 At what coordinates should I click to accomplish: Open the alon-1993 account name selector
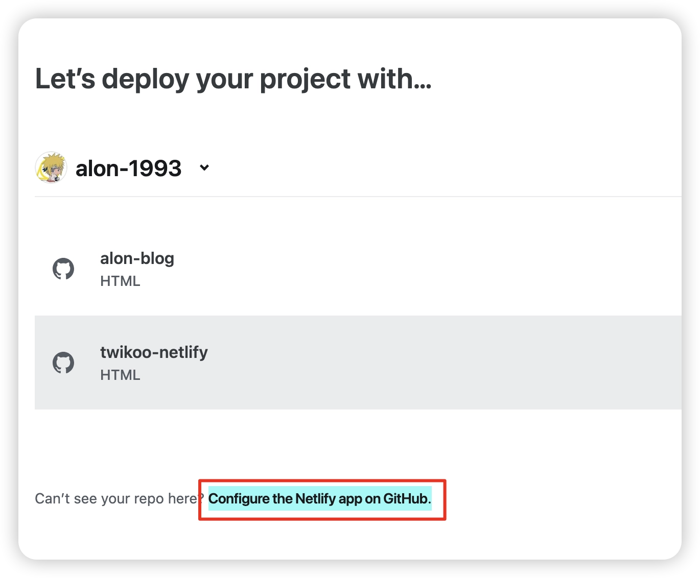click(128, 168)
